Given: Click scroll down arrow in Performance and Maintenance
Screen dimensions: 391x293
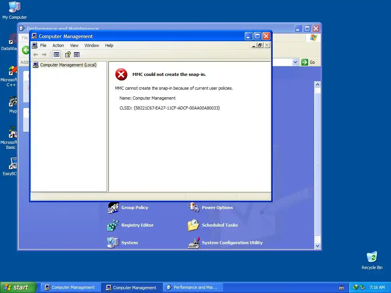Looking at the screenshot, I should click(317, 246).
